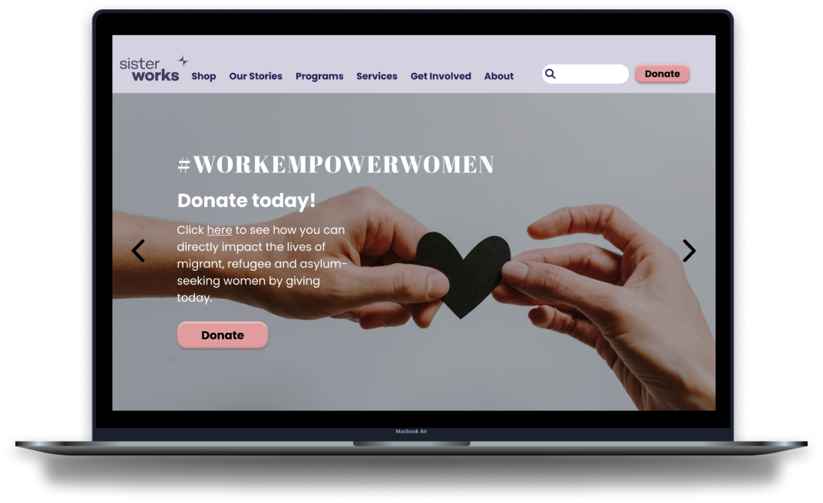Click the SisterWorks logo
823x503 pixels.
click(x=149, y=70)
